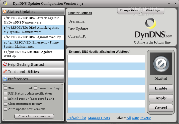Click Check for new version button
This screenshot has height=124, width=179.
coord(34,116)
